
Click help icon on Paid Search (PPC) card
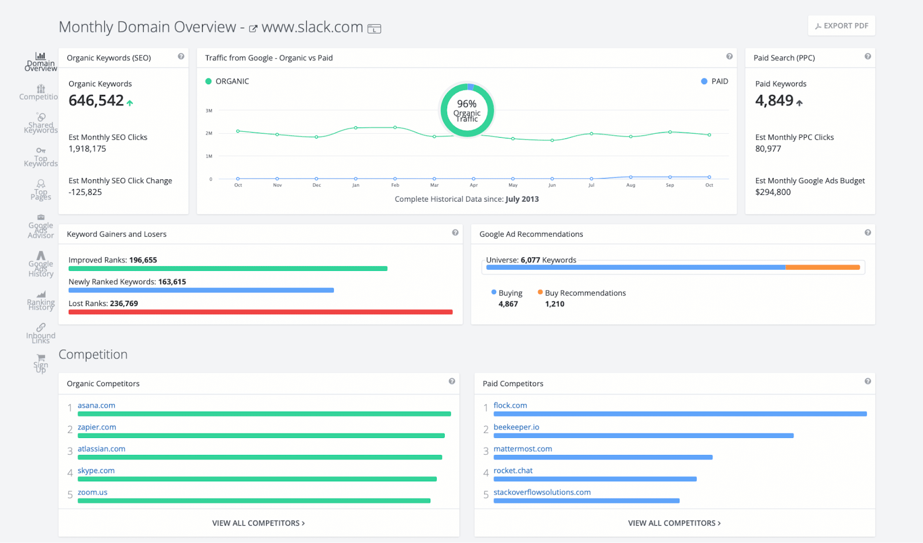click(868, 56)
